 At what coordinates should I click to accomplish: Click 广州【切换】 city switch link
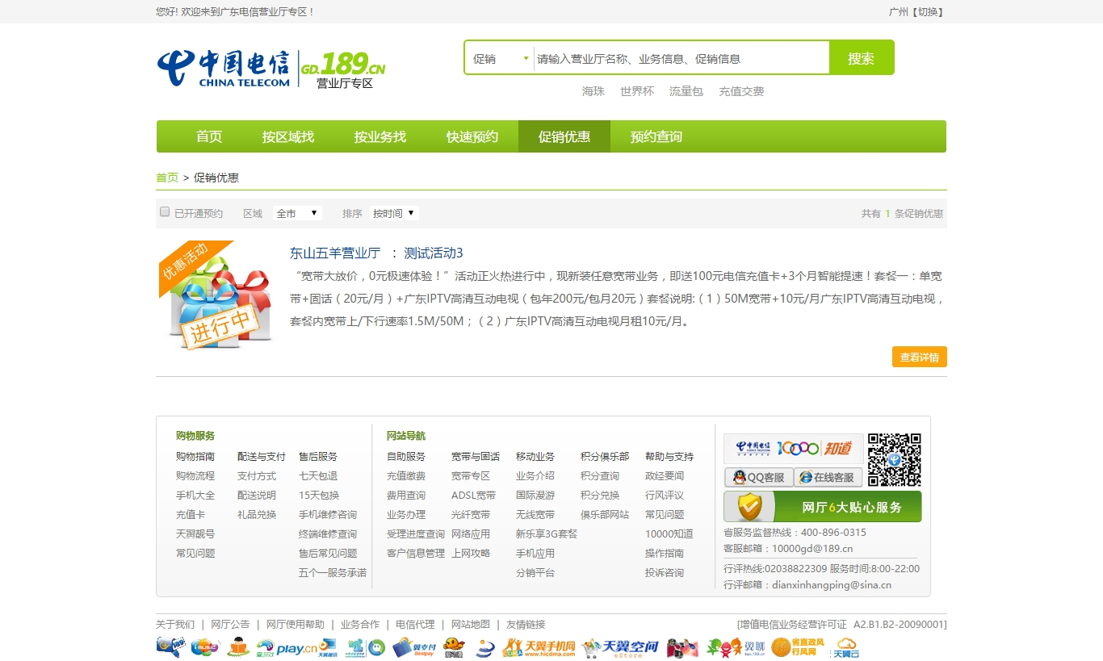(917, 12)
